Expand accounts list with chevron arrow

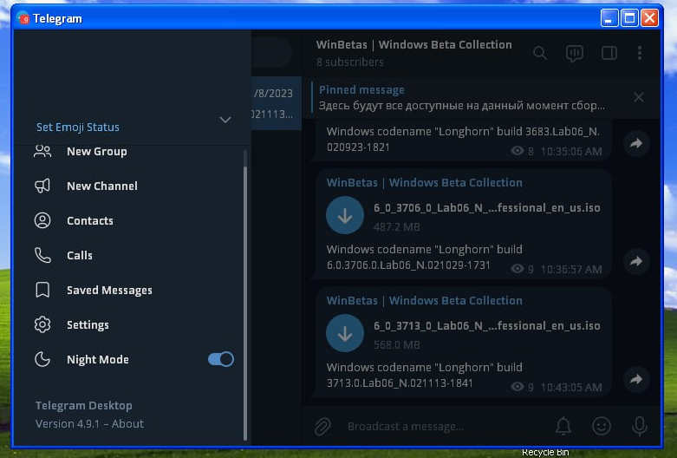[225, 120]
